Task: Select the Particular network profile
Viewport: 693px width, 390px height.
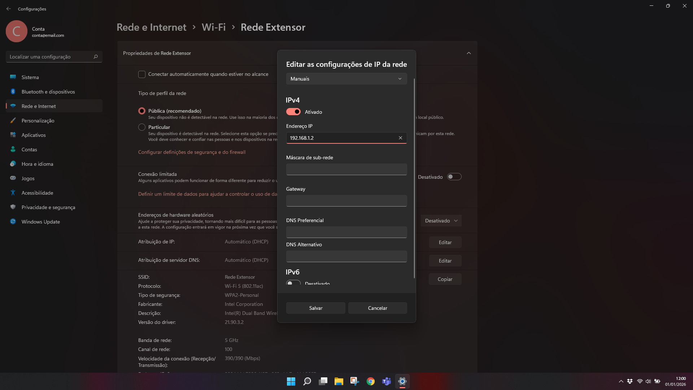Action: click(142, 127)
